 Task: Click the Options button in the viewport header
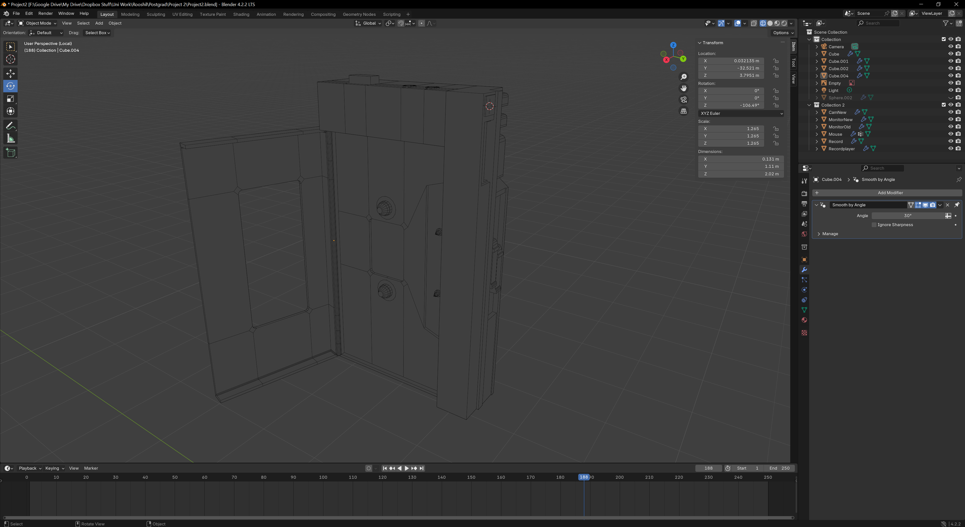[x=782, y=33]
